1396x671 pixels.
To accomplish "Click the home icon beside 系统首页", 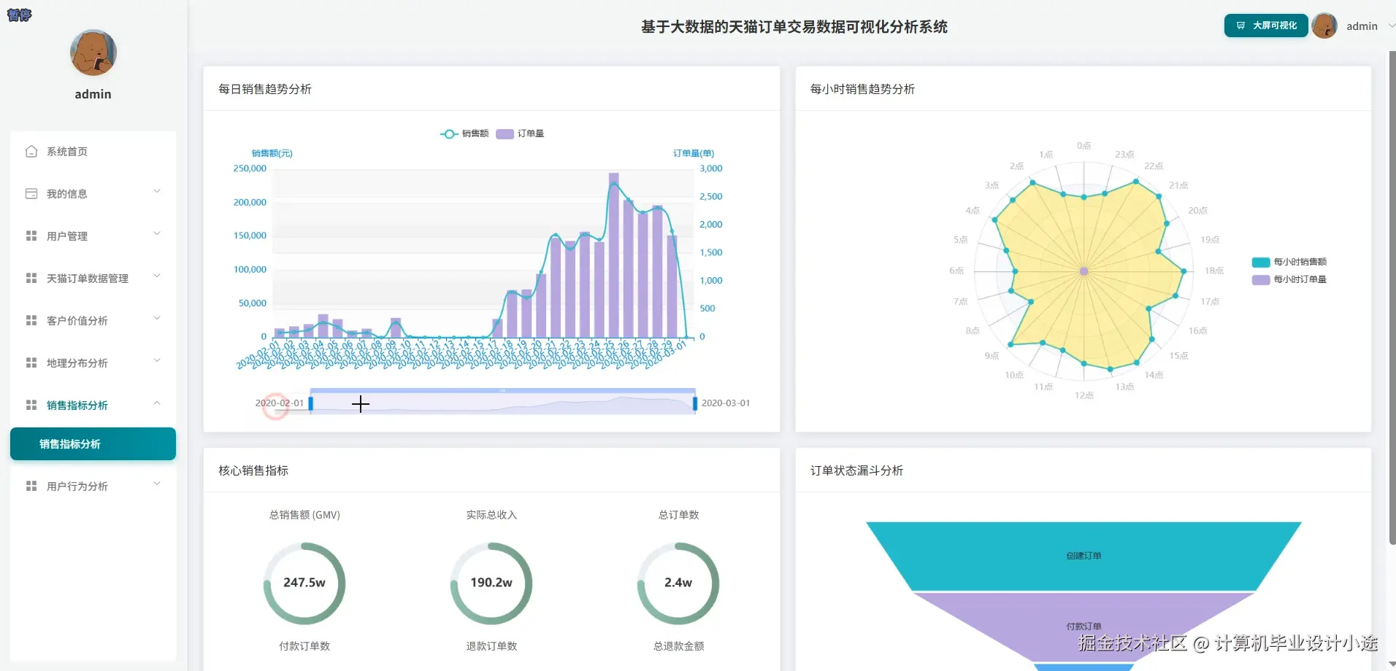I will click(x=31, y=152).
